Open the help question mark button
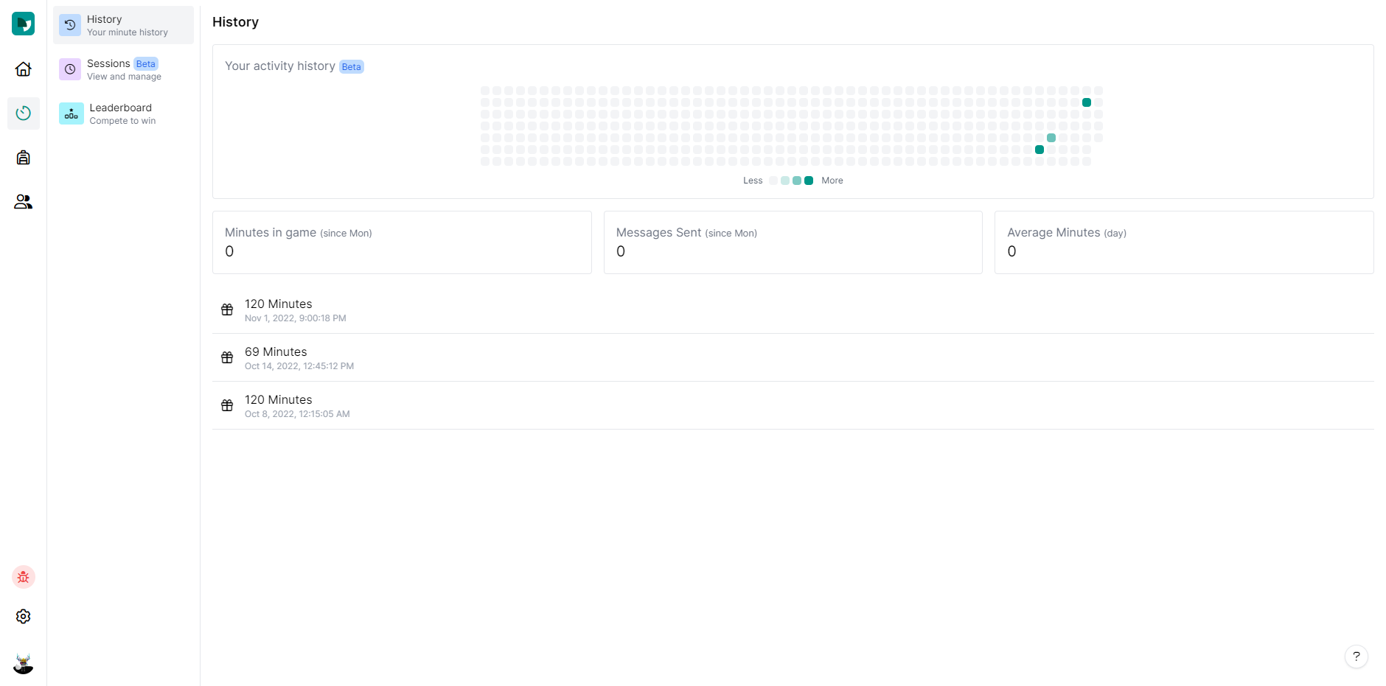Image resolution: width=1386 pixels, height=686 pixels. coord(1356,657)
